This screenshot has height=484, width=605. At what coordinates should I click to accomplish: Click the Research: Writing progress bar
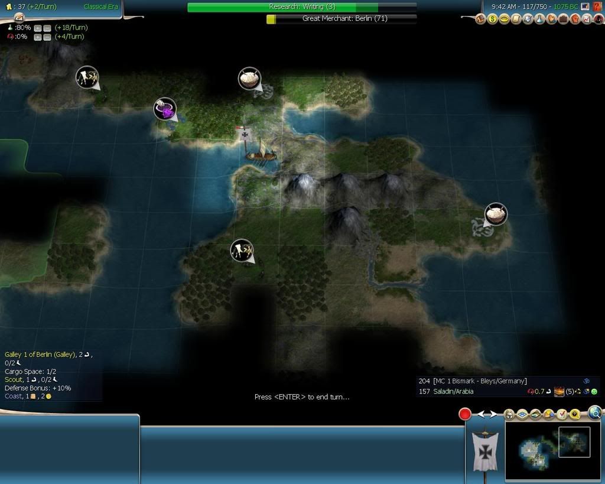(x=302, y=7)
